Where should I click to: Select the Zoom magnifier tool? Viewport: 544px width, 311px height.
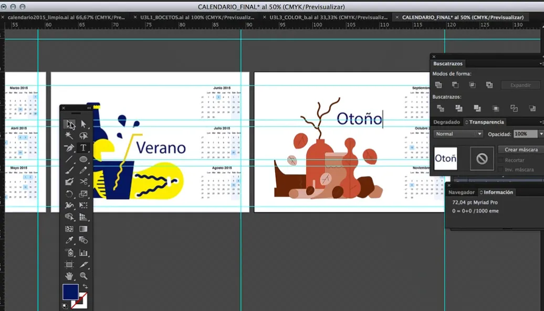coord(83,276)
